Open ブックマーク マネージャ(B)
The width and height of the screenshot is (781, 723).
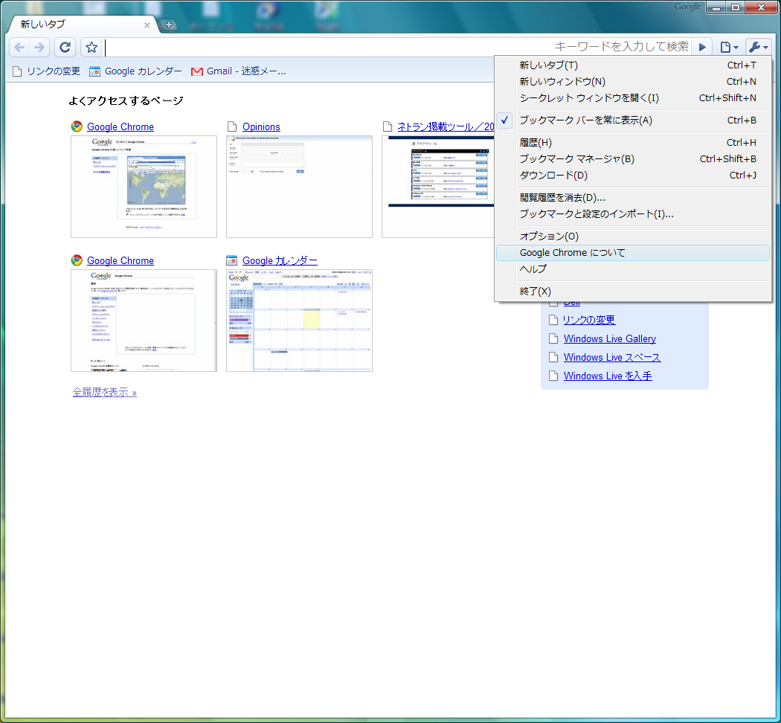click(632, 159)
